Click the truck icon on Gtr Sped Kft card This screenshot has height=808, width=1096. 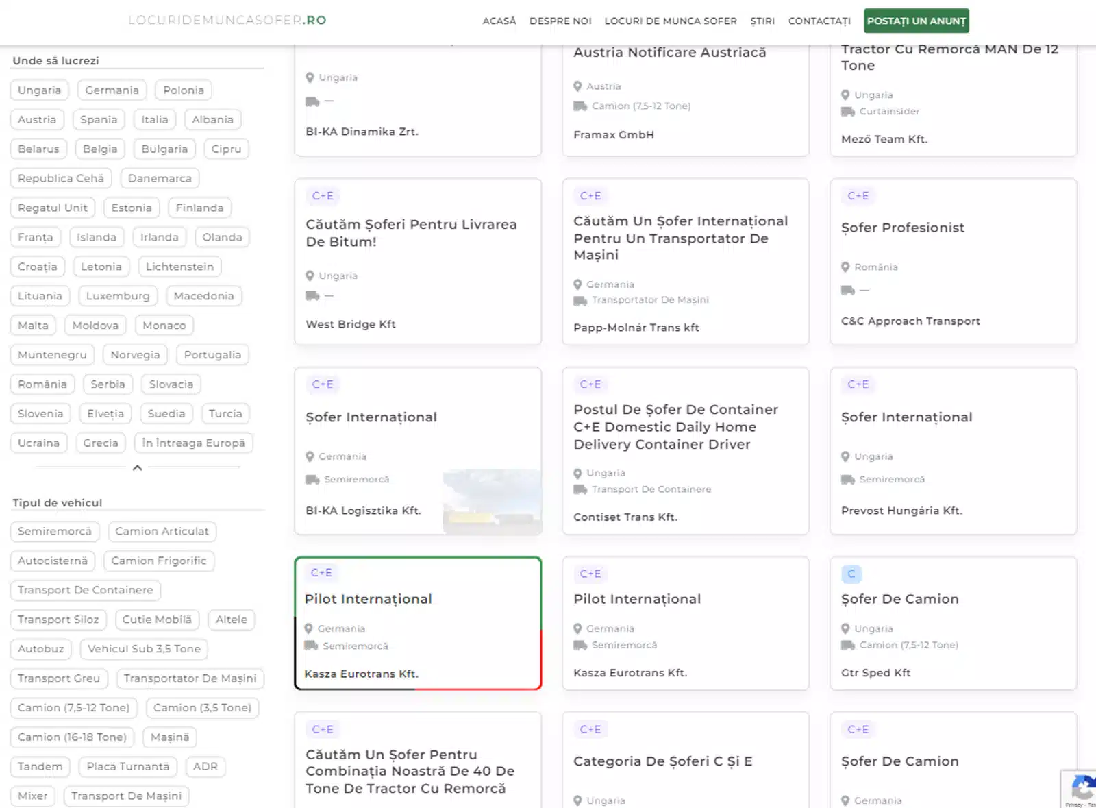(x=848, y=646)
